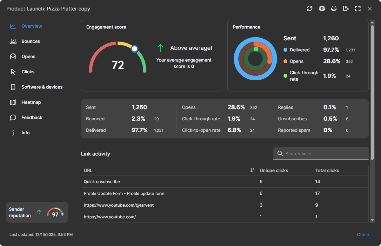Export the report via the file-export icon
The width and height of the screenshot is (381, 246).
(346, 9)
